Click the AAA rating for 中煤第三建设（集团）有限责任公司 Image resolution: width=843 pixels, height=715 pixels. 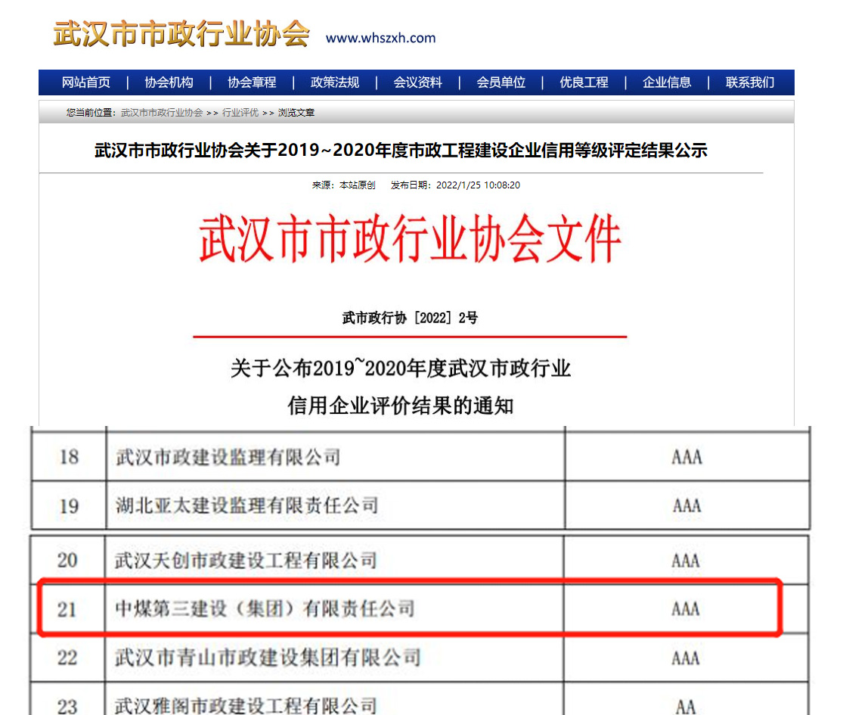686,610
